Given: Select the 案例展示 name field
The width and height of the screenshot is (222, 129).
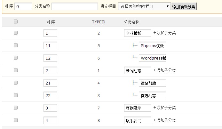Looking at the screenshot, I should click(x=138, y=108).
